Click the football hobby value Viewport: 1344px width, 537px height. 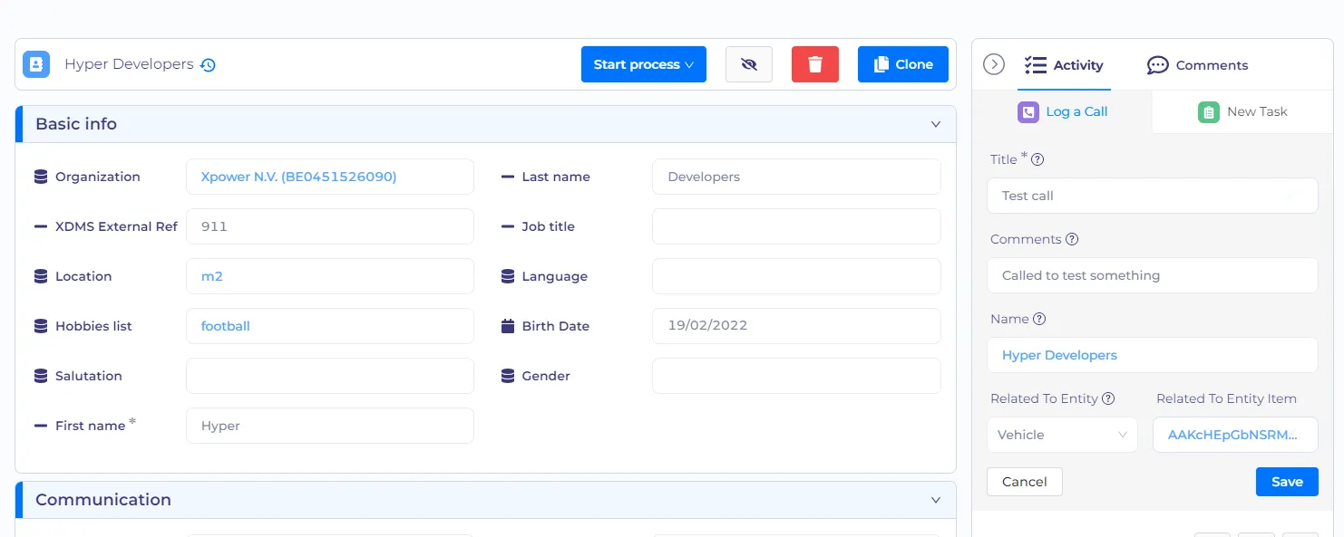226,326
